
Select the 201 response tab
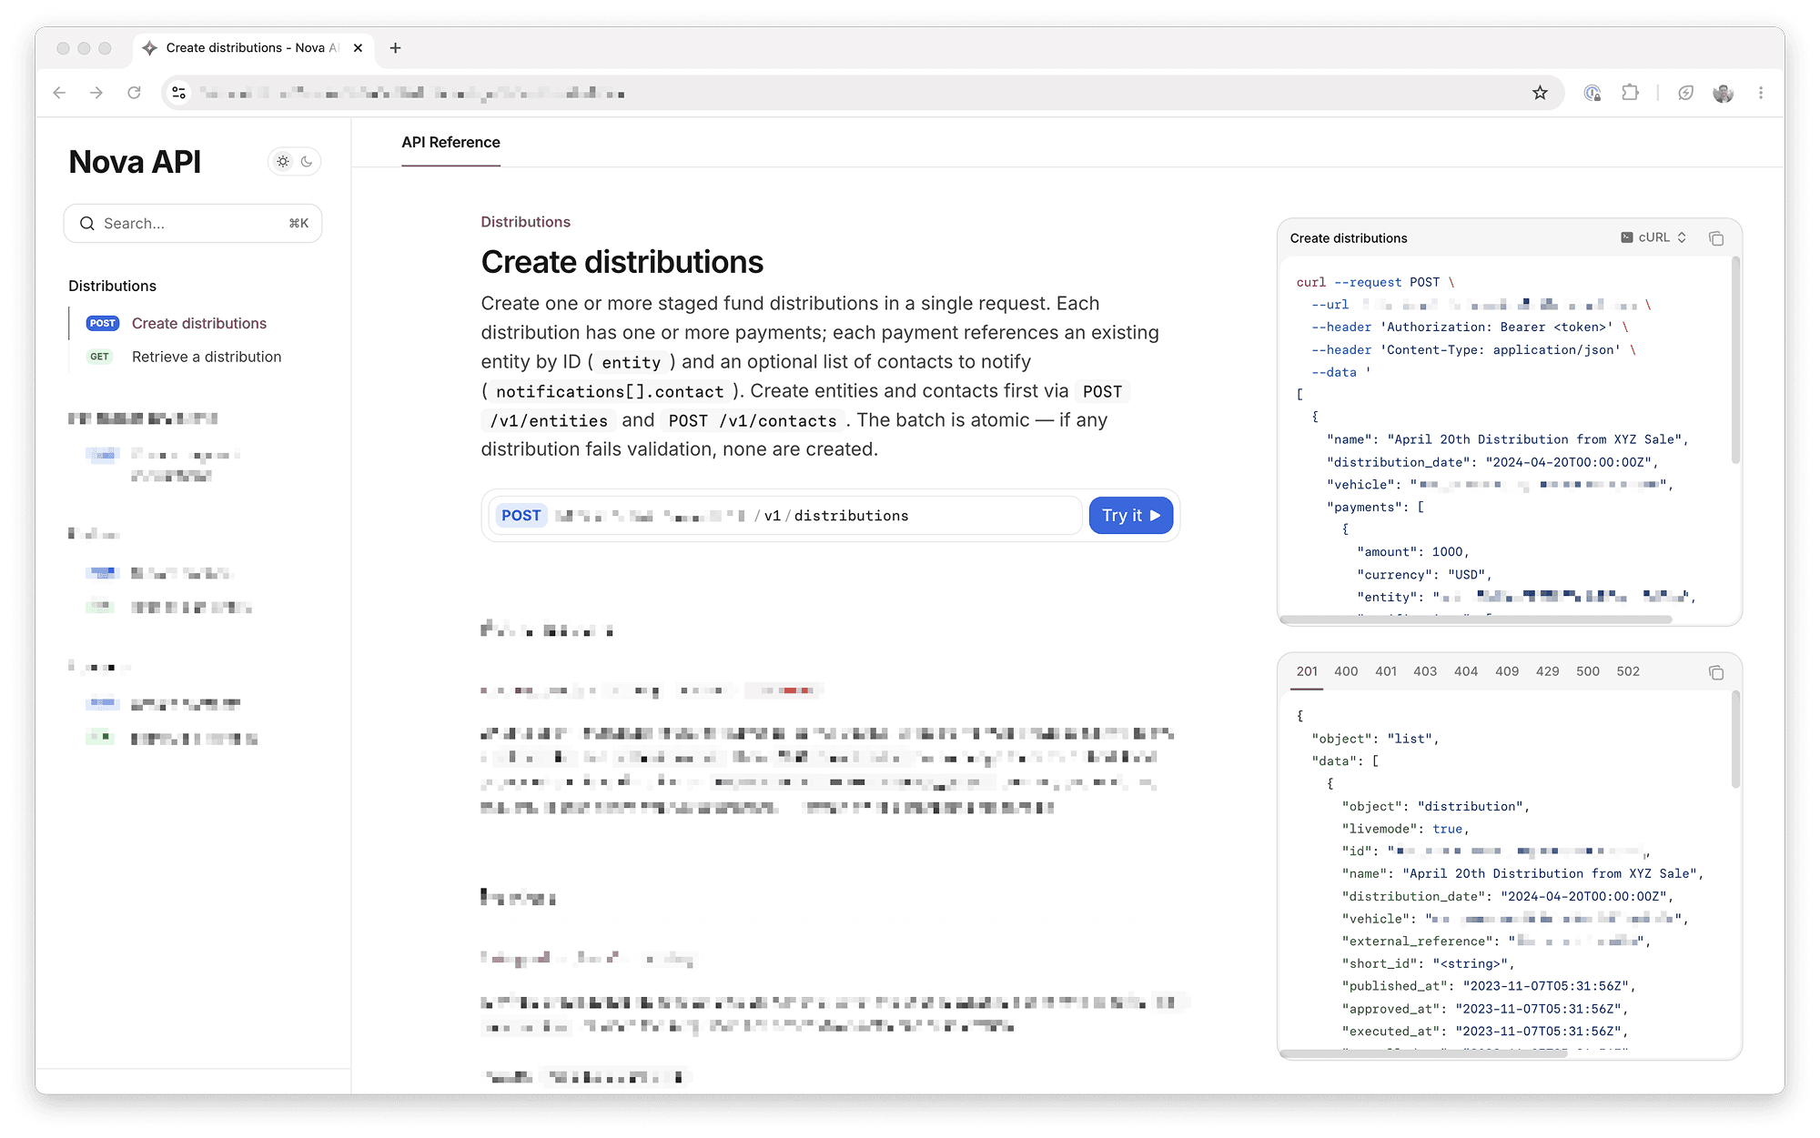[1307, 672]
